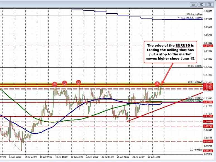Click the '29 Jul 15:00' time axis label
Image resolution: width=216 pixels, height=162 pixels.
click(154, 157)
